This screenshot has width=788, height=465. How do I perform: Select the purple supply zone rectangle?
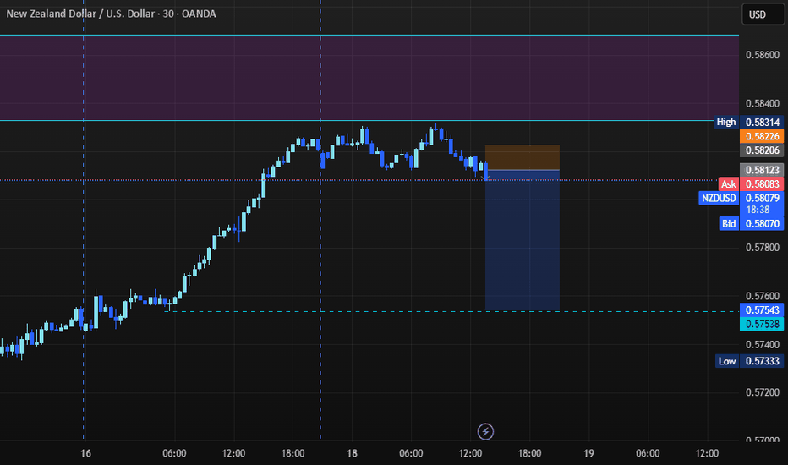369,78
